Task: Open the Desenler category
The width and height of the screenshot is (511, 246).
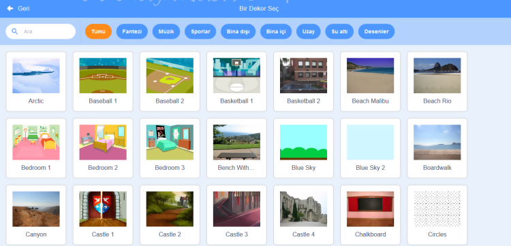Action: (x=376, y=31)
